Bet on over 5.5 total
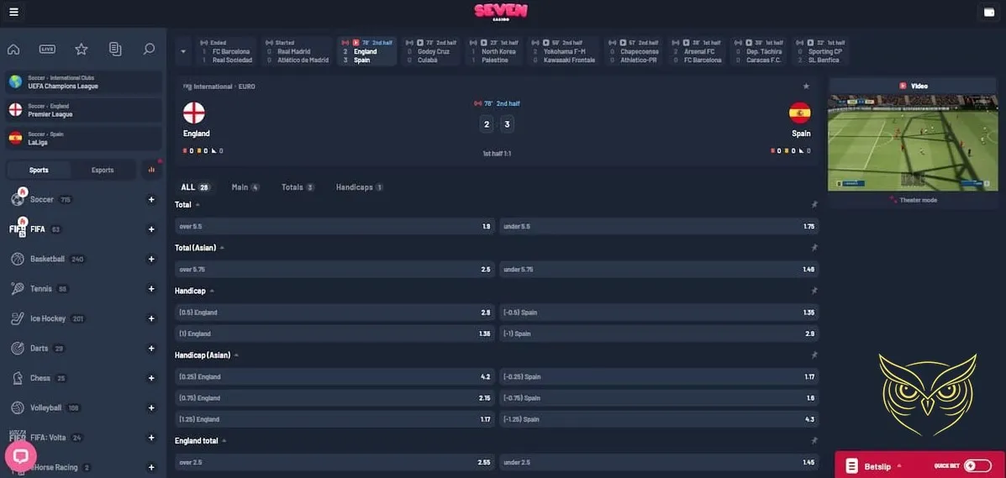This screenshot has width=1006, height=478. [x=334, y=226]
